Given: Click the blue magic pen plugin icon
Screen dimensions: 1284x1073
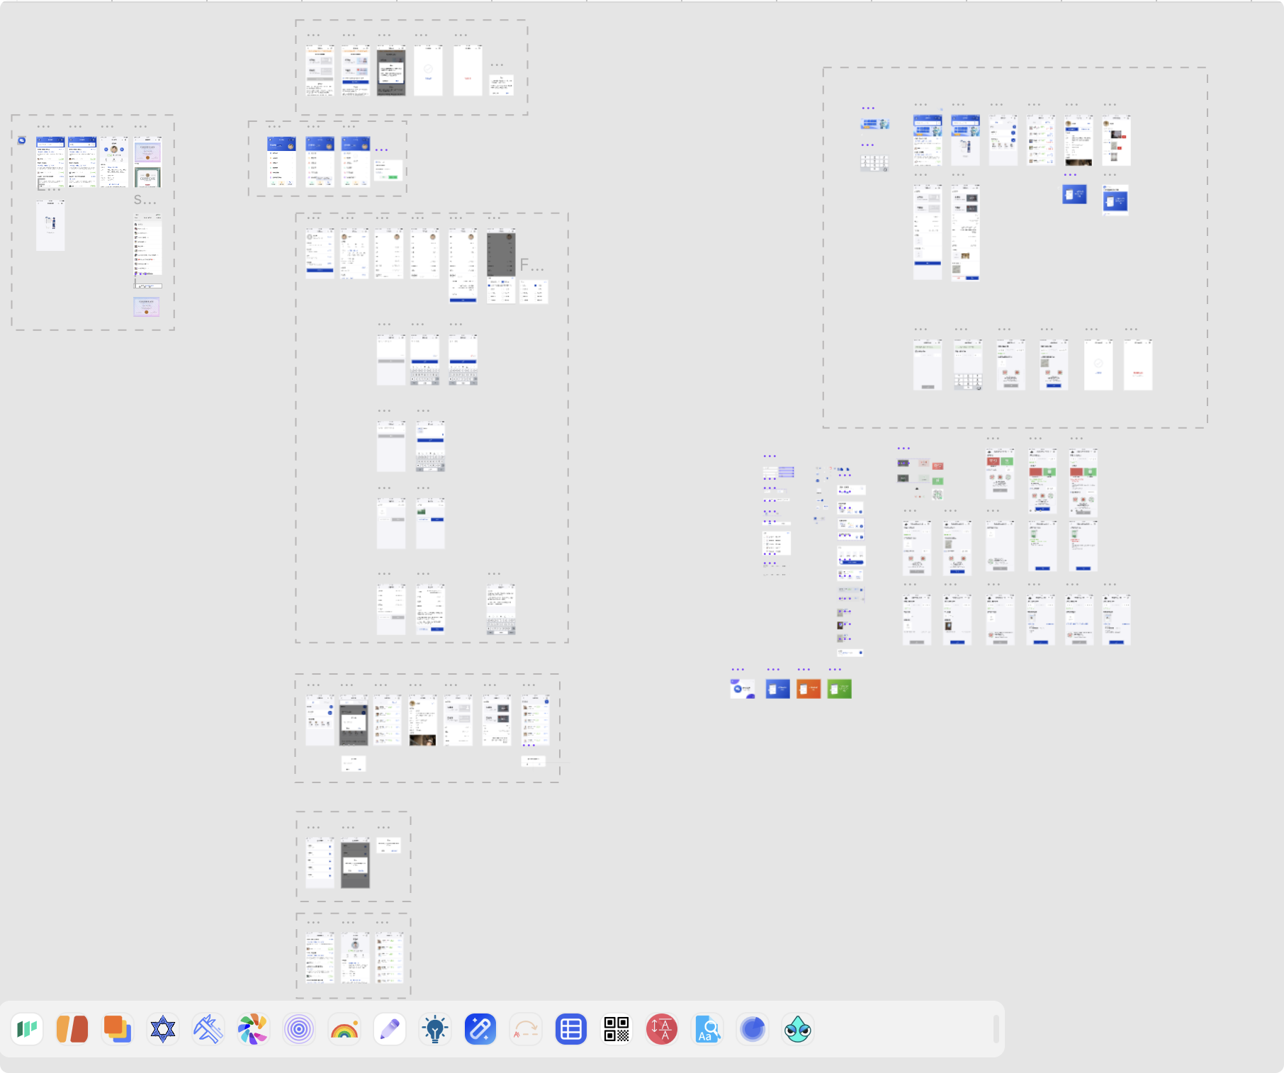Looking at the screenshot, I should pyautogui.click(x=480, y=1029).
